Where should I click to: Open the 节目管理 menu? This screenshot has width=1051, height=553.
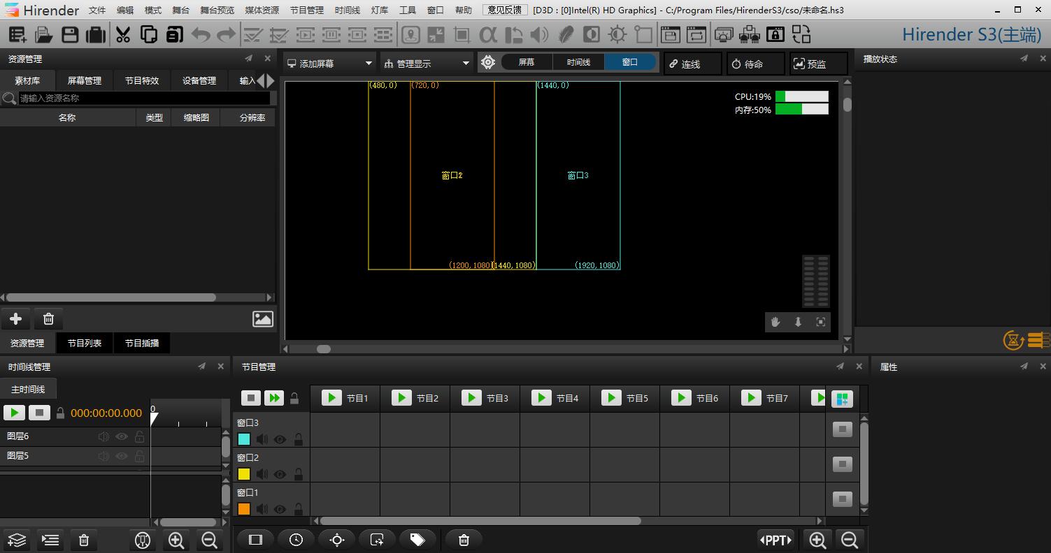[x=307, y=10]
